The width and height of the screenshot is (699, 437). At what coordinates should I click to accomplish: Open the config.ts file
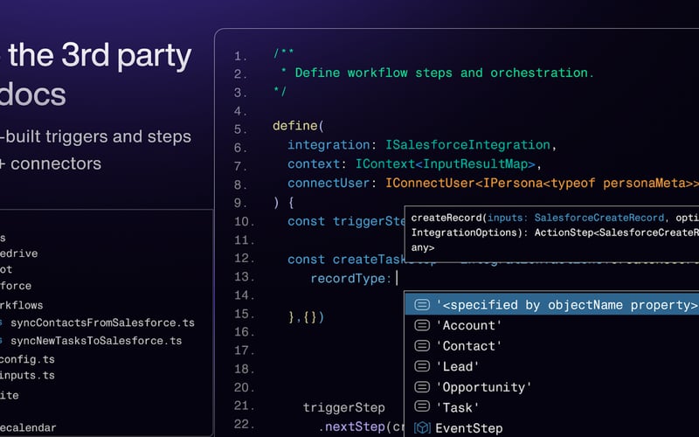pyautogui.click(x=27, y=359)
